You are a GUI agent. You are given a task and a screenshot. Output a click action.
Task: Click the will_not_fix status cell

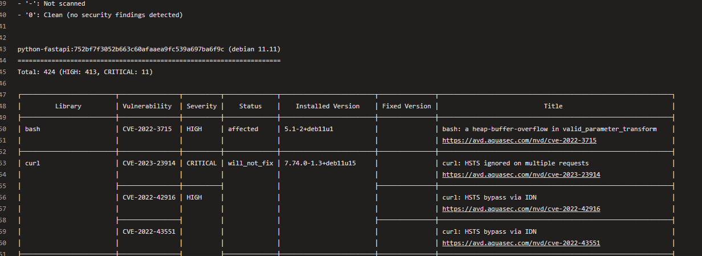(x=251, y=163)
